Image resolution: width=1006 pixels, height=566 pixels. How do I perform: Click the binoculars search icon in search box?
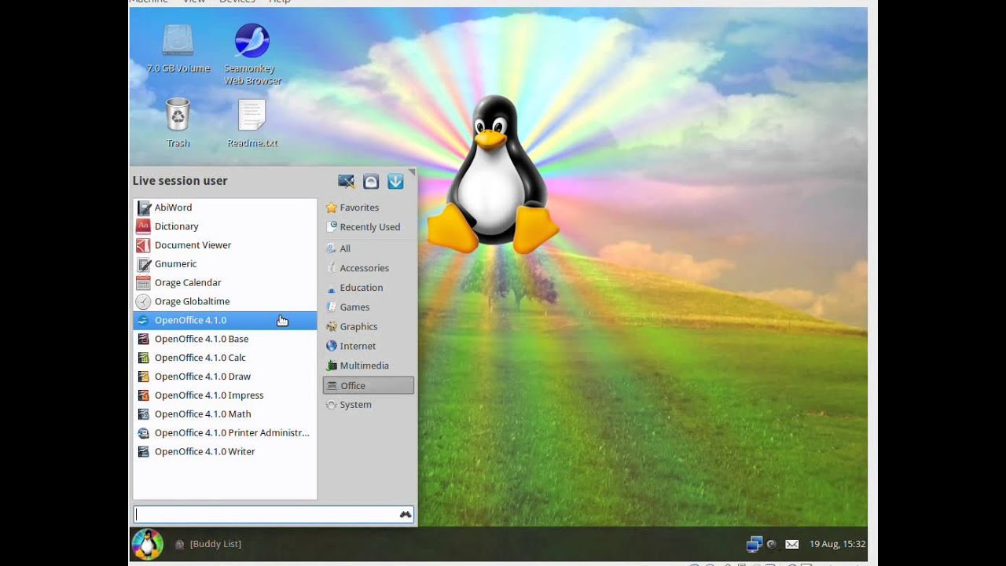tap(406, 514)
